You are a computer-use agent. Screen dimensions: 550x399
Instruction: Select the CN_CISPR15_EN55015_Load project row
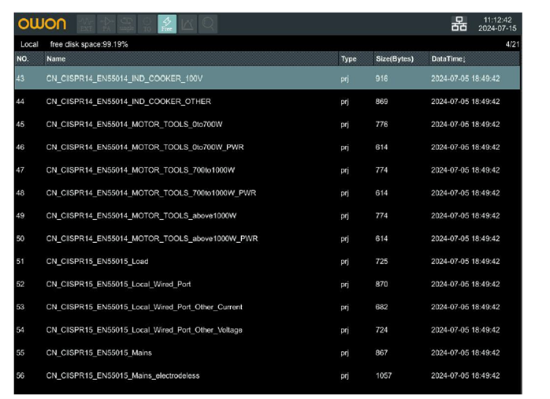point(97,262)
